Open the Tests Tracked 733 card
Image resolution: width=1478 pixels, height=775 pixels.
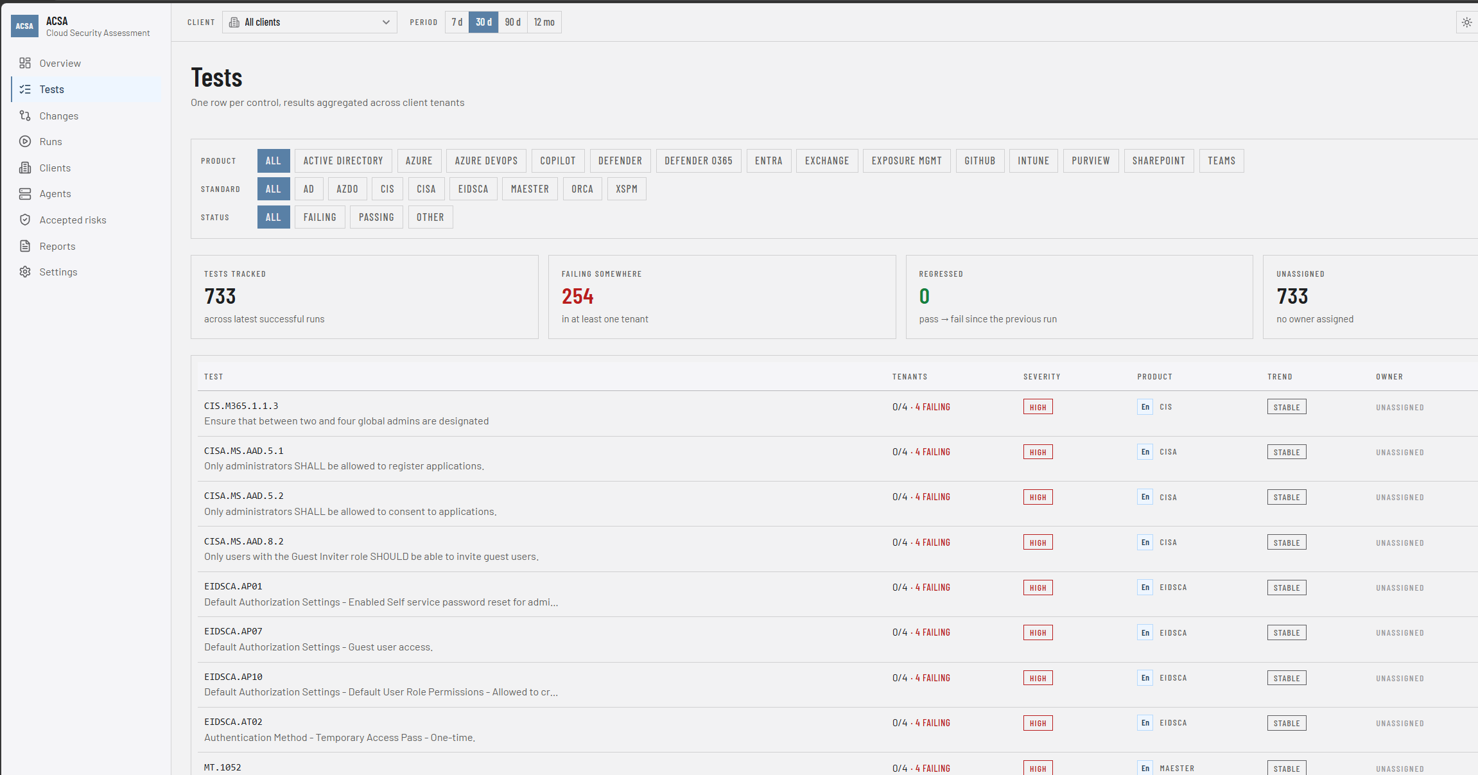[365, 297]
